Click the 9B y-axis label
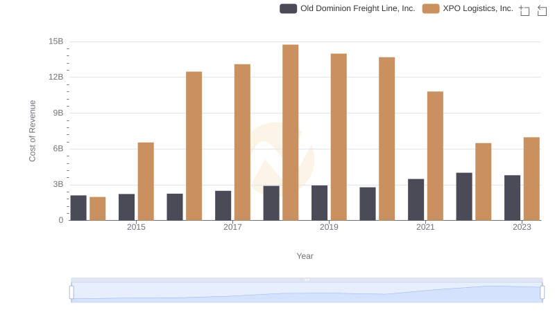 pyautogui.click(x=58, y=113)
